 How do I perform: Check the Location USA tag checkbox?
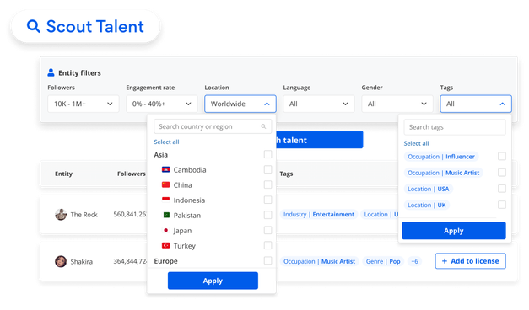tap(502, 189)
